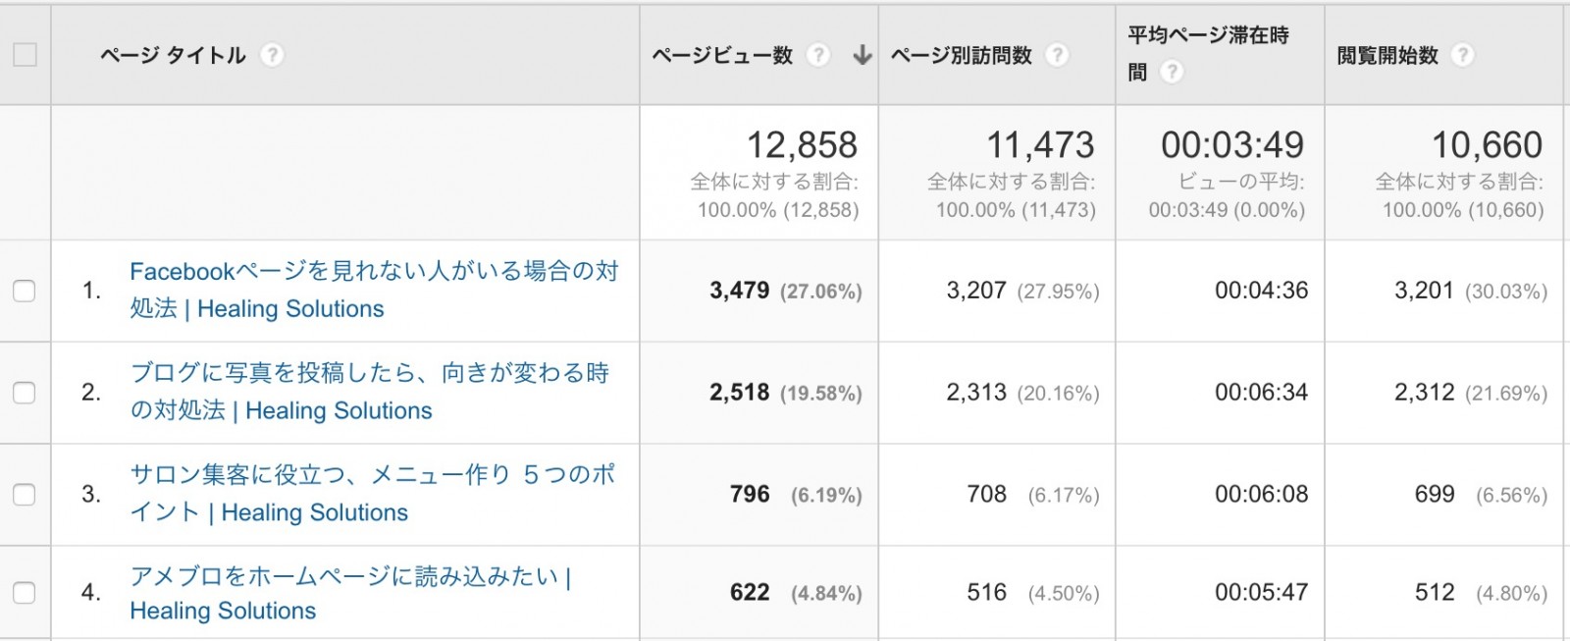The width and height of the screenshot is (1570, 641).
Task: Open help icon beside ページ別訪問数 header
Action: click(x=1057, y=55)
